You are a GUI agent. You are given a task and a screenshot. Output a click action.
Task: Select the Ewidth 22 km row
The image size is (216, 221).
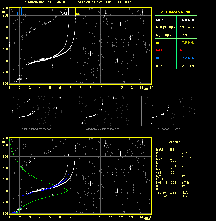(171, 179)
